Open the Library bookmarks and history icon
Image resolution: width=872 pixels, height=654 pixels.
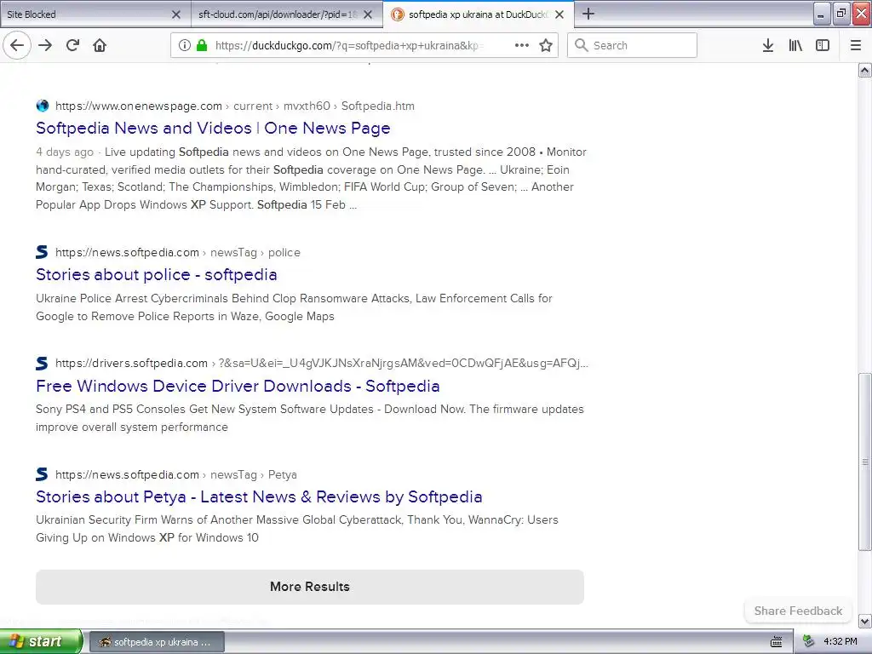[795, 45]
